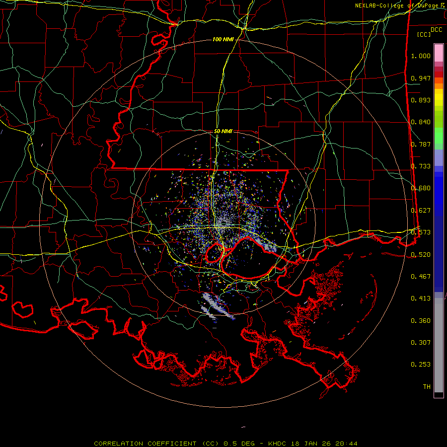Image resolution: width=447 pixels, height=447 pixels.
Task: Click the pink segment of the color bar
Action: (439, 53)
